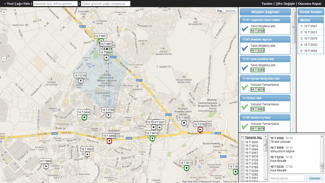Tick the checkbox for taxi 16 T 0044

(x=243, y=149)
